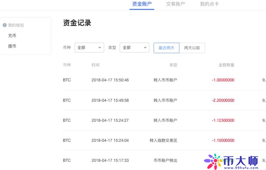Go to 充币 in the sidebar
The image size is (266, 170).
click(12, 36)
